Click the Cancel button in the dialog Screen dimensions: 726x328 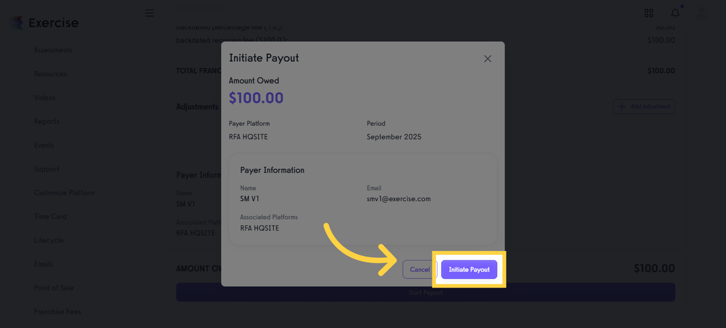coord(420,269)
